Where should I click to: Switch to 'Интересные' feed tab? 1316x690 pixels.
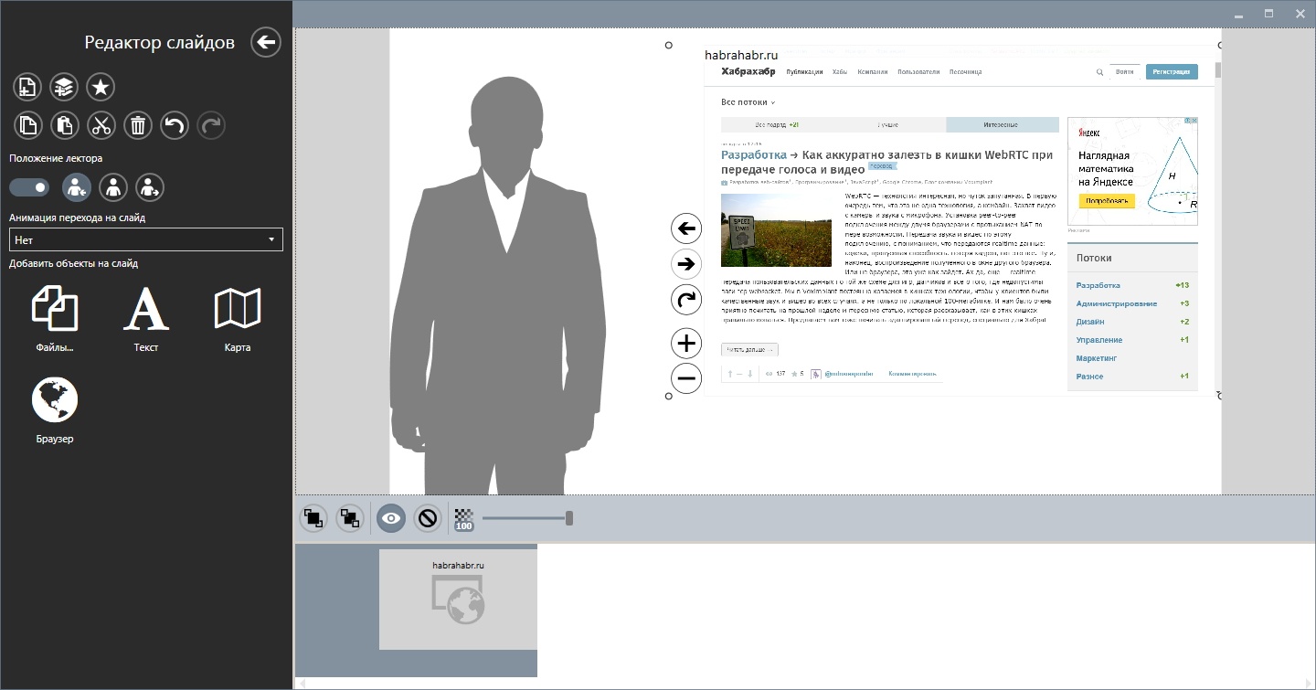(1002, 124)
